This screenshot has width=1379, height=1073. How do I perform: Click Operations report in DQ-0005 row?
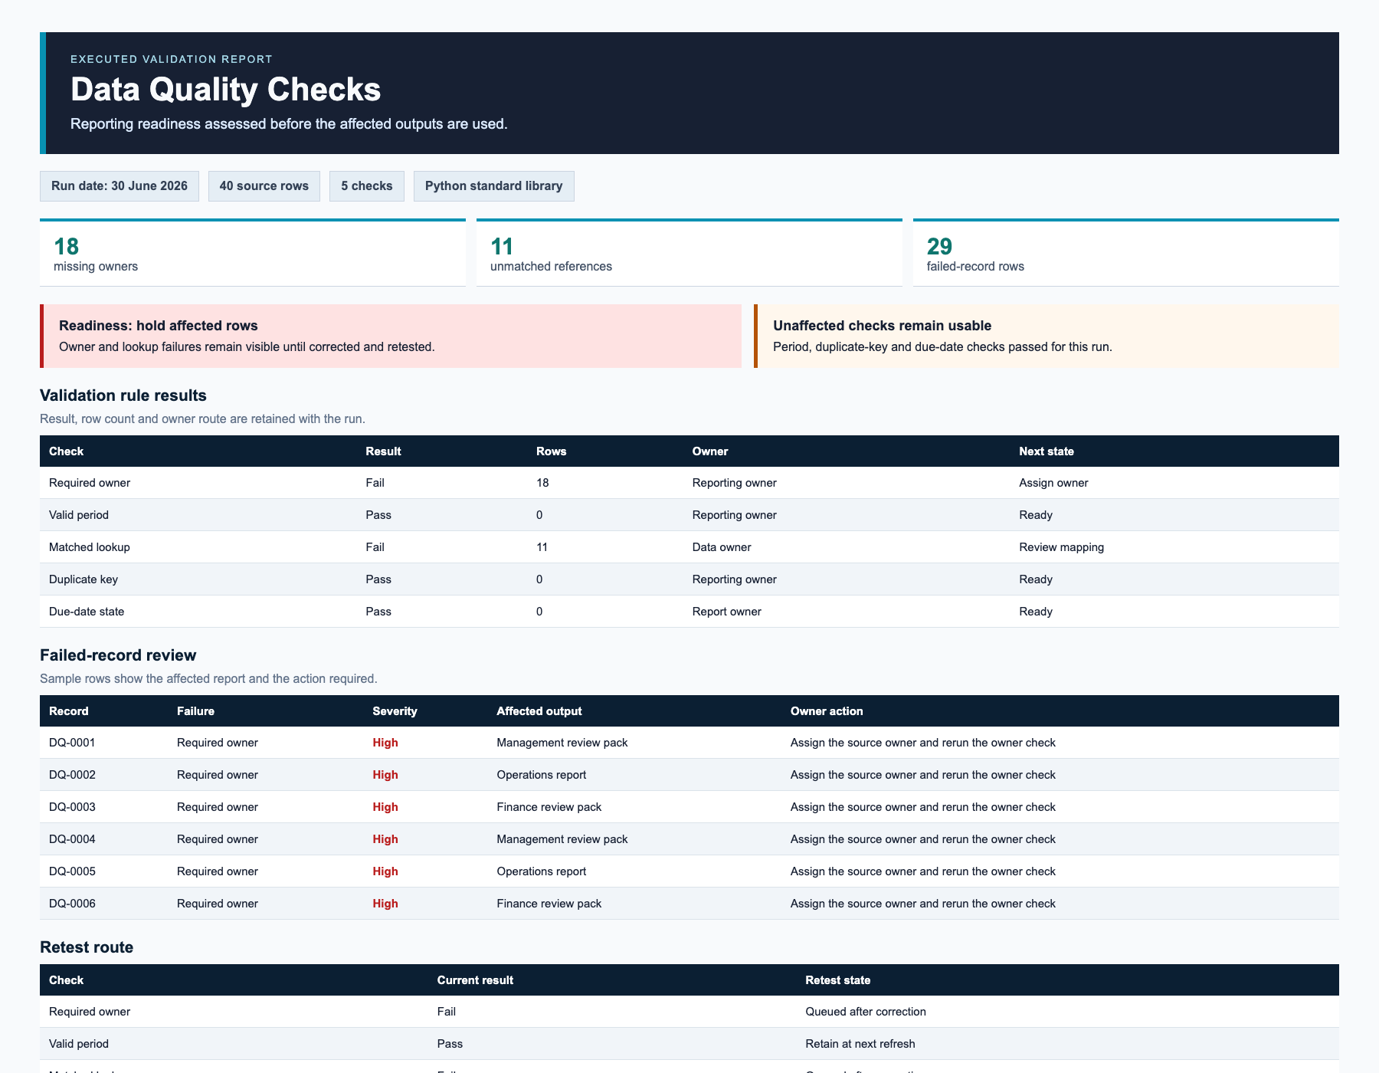(542, 871)
